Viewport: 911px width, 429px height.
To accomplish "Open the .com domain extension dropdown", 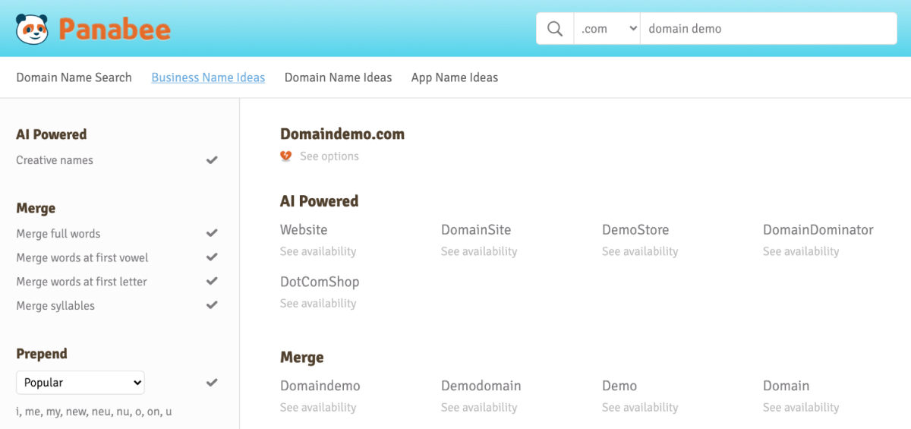I will point(607,29).
